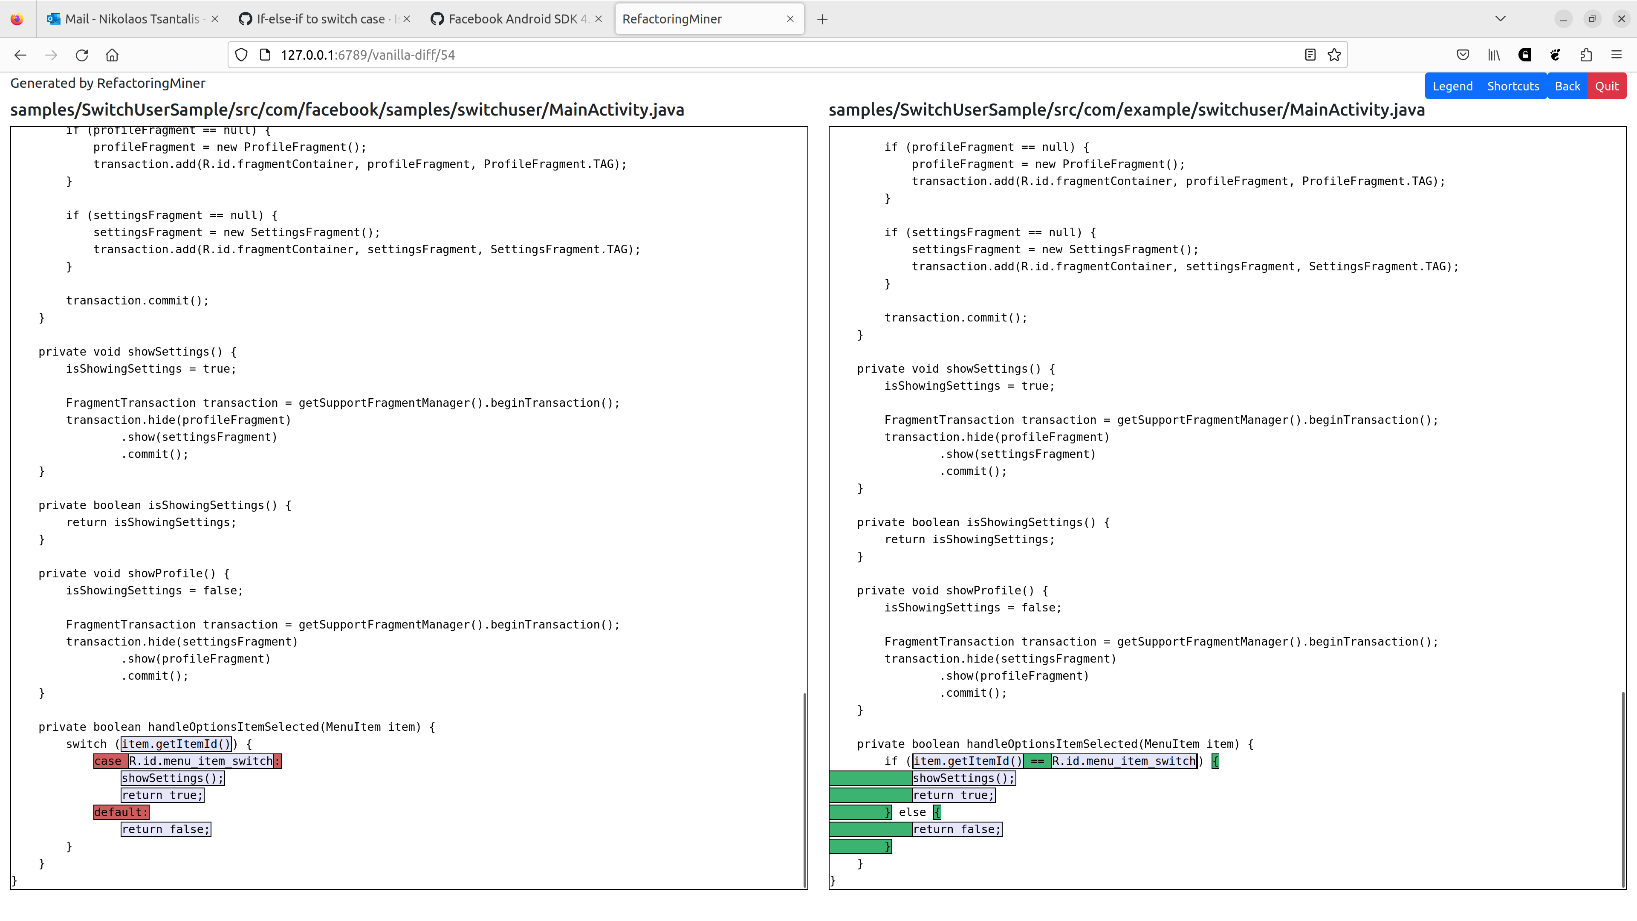The width and height of the screenshot is (1637, 921).
Task: Open the DuckDuckGo Privacy Essentials extension
Action: click(x=1524, y=55)
